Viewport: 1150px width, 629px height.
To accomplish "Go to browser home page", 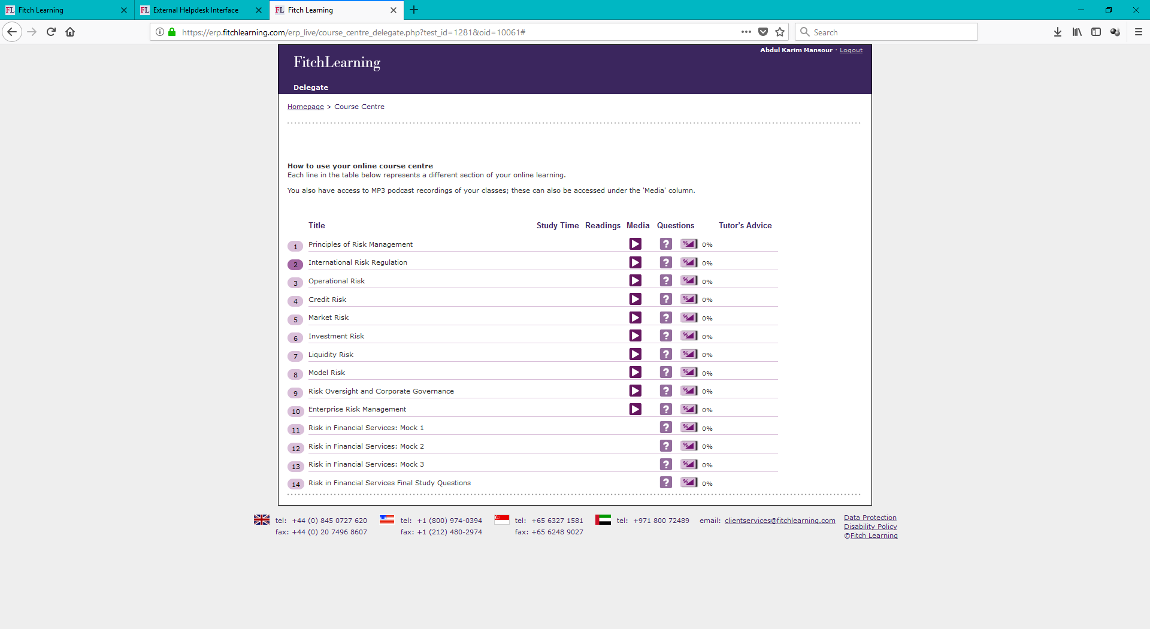I will (70, 32).
